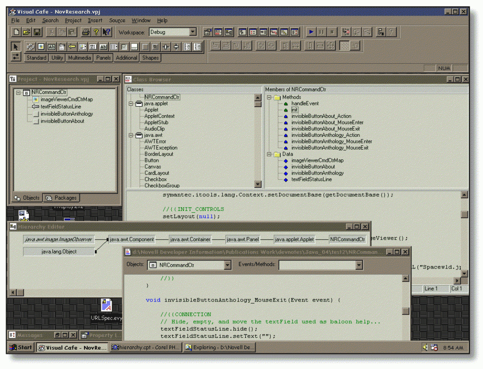Click the Open folder toolbar icon
Image resolution: width=483 pixels, height=369 pixels.
[27, 32]
